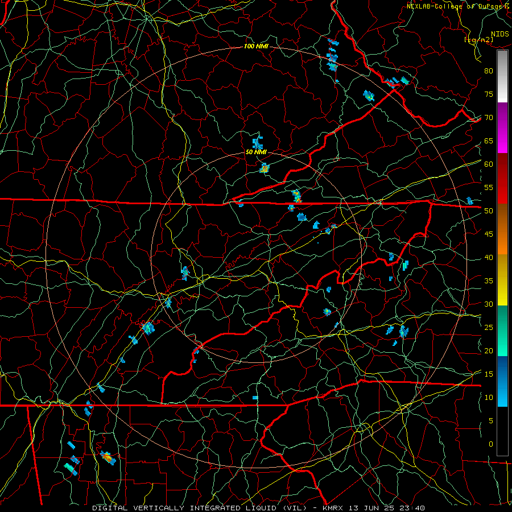Select the green segment of the color bar

(502, 331)
